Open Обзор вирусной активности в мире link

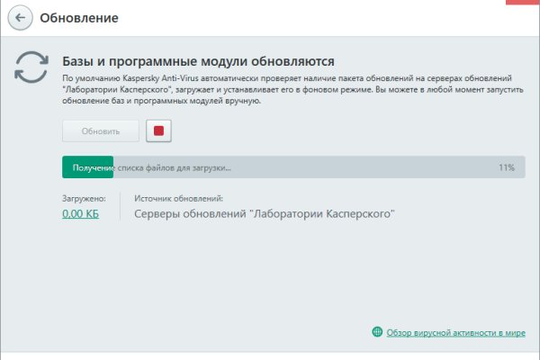(x=455, y=332)
